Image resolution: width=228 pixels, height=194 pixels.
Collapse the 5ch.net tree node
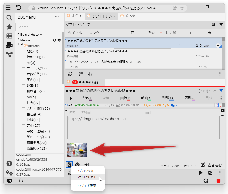pyautogui.click(x=22, y=44)
